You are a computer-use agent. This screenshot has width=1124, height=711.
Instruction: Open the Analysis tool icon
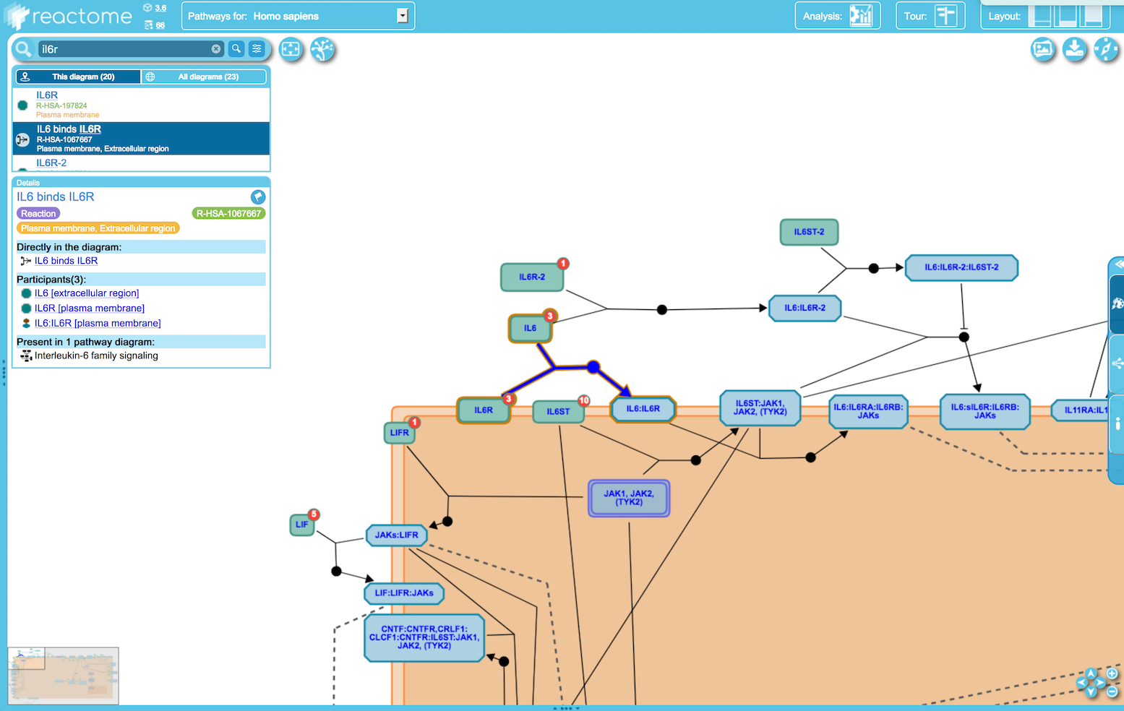[x=861, y=16]
